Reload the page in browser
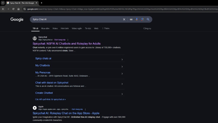Screen dimensions: 218x123 (13, 9)
